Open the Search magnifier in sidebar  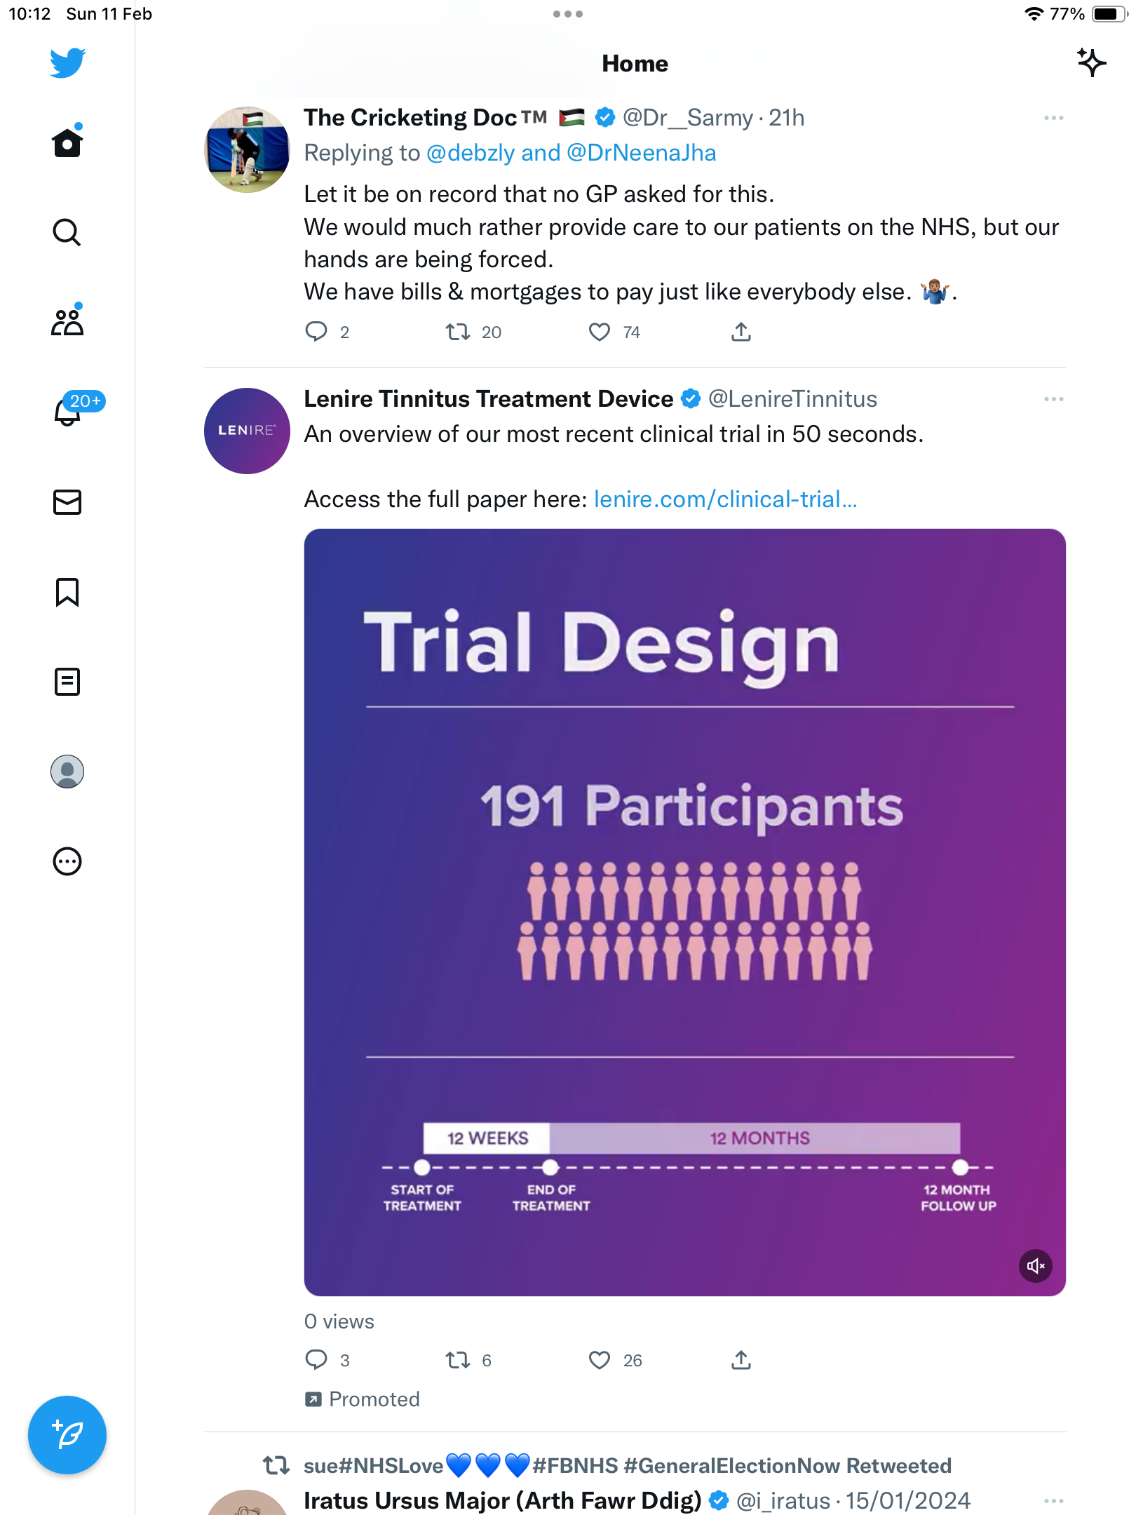click(67, 233)
